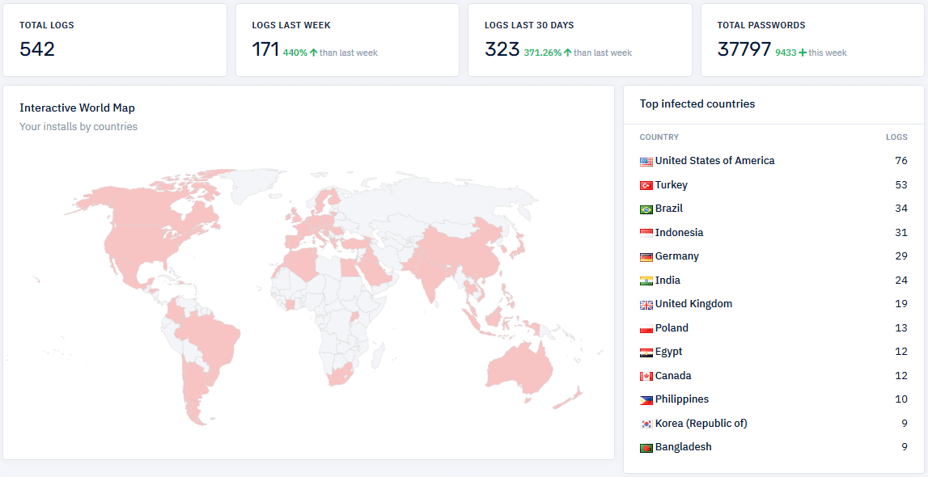Screen dimensions: 928x477
Task: Click the Canada flag icon
Action: pyautogui.click(x=646, y=377)
